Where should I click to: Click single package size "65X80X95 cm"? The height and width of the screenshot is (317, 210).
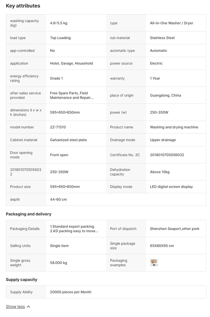(x=162, y=246)
